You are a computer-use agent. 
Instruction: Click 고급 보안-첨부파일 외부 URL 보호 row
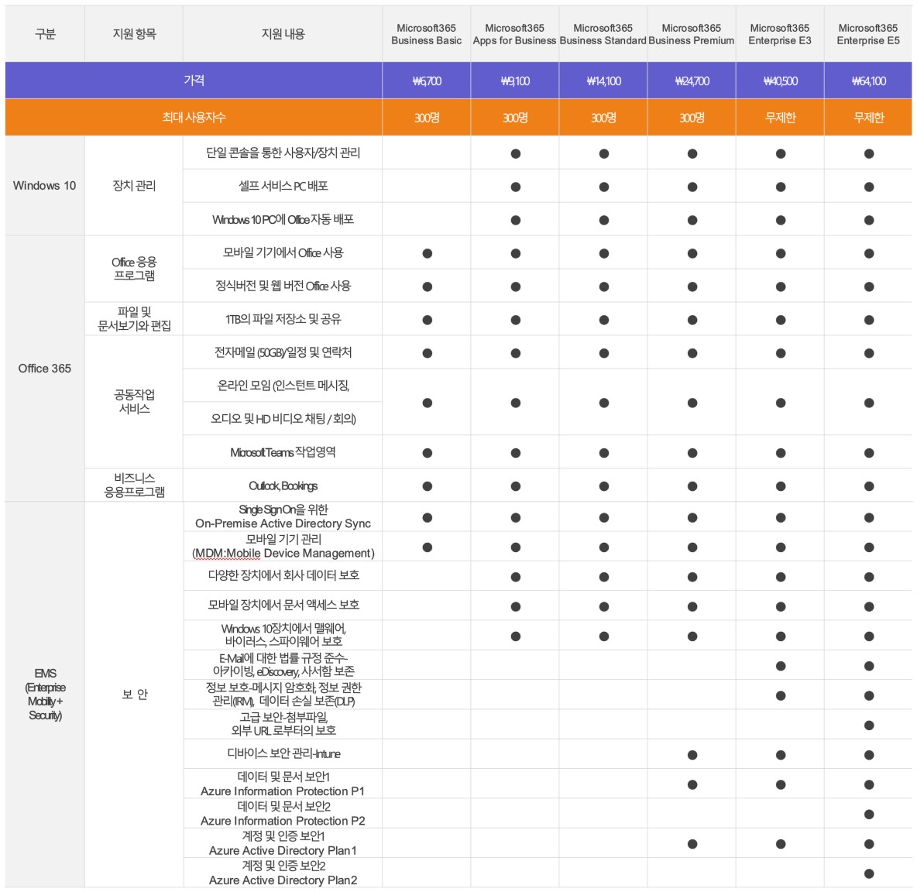click(283, 724)
